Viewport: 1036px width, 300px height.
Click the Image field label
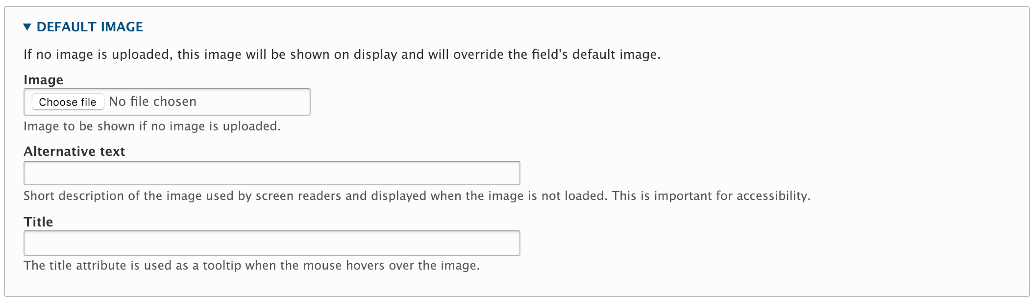(43, 79)
